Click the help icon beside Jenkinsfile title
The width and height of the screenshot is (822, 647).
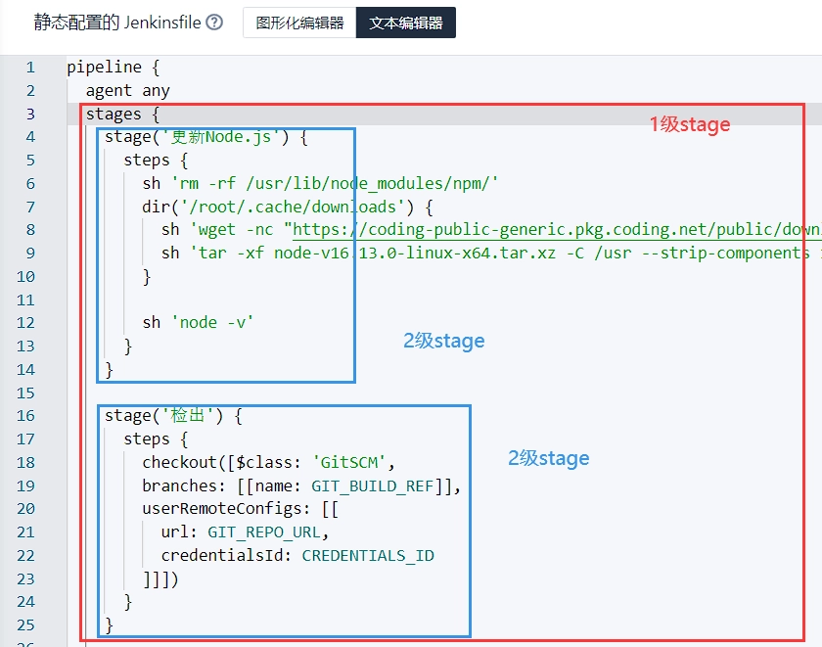(x=214, y=23)
